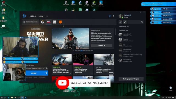This screenshot has width=176, height=99.
Task: Select friend KIT in the list
Action: (131, 45)
